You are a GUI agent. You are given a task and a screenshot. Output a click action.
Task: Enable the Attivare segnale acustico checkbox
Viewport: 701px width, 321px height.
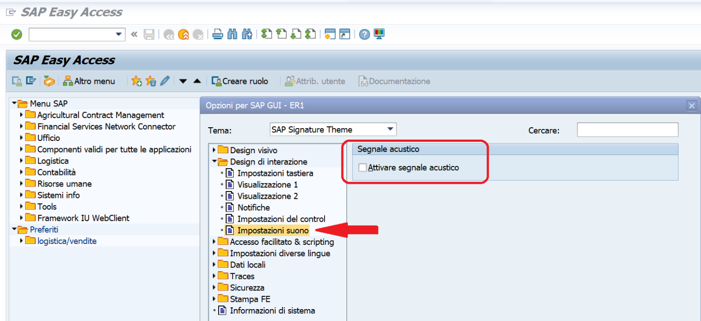click(362, 167)
